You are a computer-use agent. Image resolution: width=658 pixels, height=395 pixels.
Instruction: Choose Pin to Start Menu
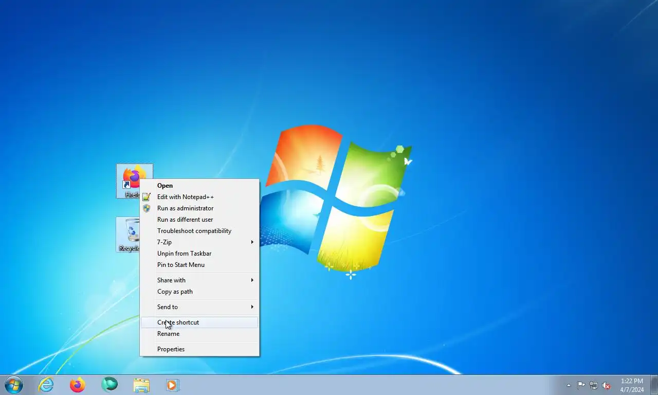[x=199, y=265]
